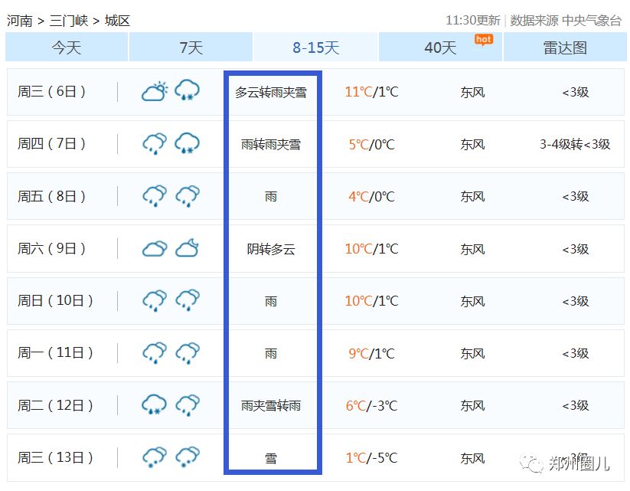Click the 河南 breadcrumb link
The height and width of the screenshot is (491, 630).
pos(20,21)
